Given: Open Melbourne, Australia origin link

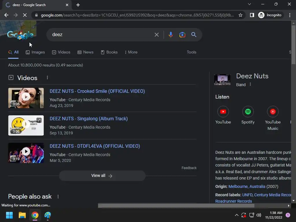Looking at the screenshot, I should [247, 186].
